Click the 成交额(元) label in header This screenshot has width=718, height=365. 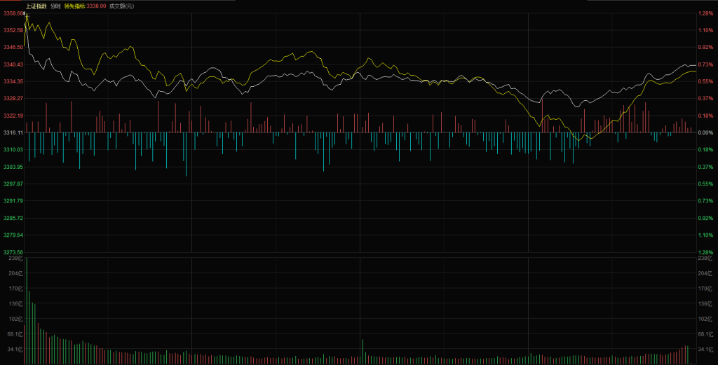tap(121, 6)
